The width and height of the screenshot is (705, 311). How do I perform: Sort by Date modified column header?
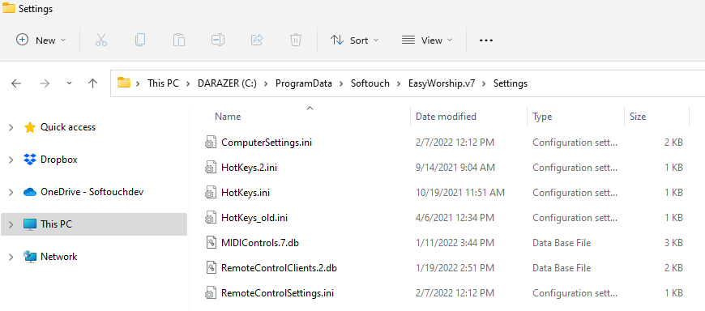coord(446,117)
